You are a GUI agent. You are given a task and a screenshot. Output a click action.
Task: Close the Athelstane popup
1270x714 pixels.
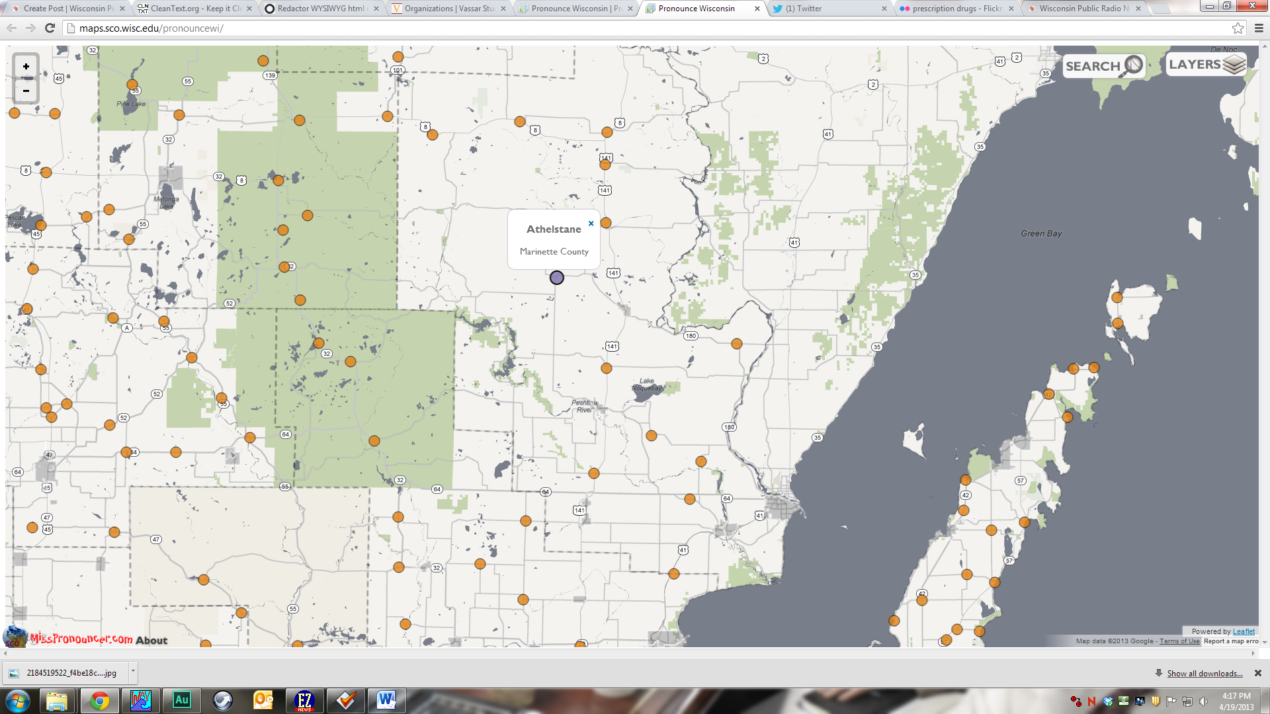tap(591, 223)
